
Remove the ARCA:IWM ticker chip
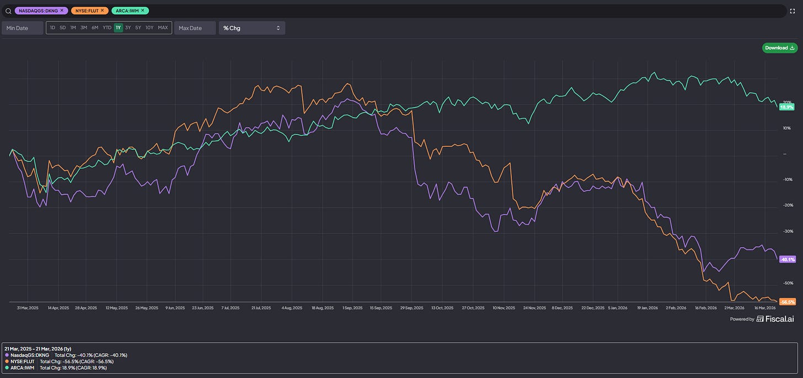[x=142, y=10]
